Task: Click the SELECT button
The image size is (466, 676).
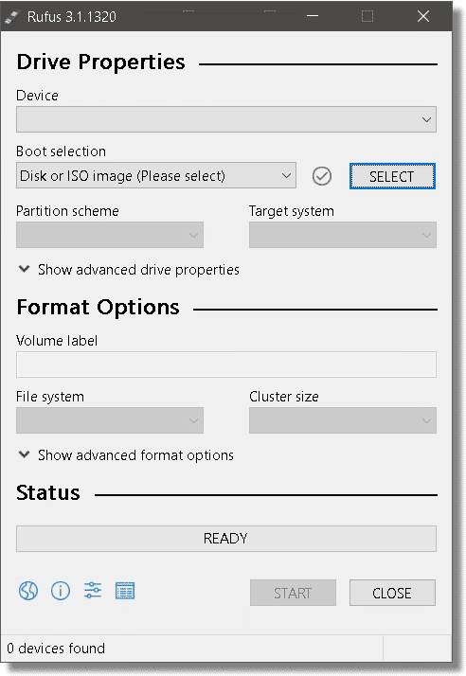Action: tap(392, 176)
